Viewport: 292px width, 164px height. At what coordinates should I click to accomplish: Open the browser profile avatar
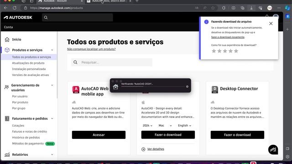[270, 8]
